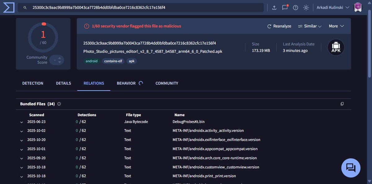Click the Bundled Files info icon
The height and width of the screenshot is (184, 372).
tap(59, 104)
